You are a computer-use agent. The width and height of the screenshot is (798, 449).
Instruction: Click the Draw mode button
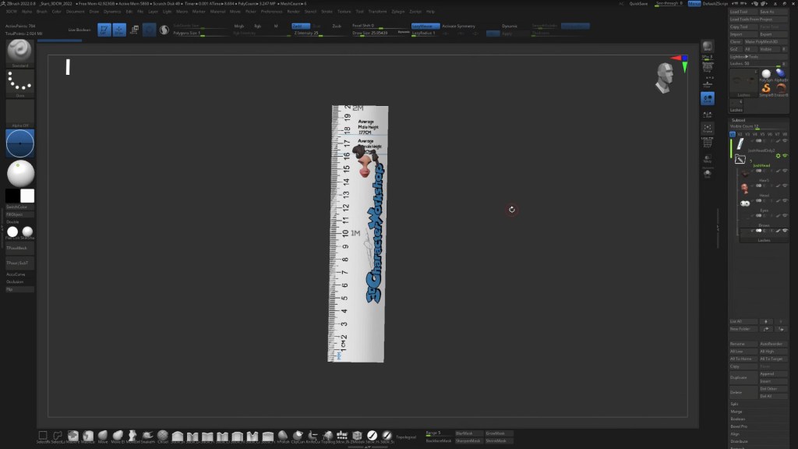click(x=119, y=30)
